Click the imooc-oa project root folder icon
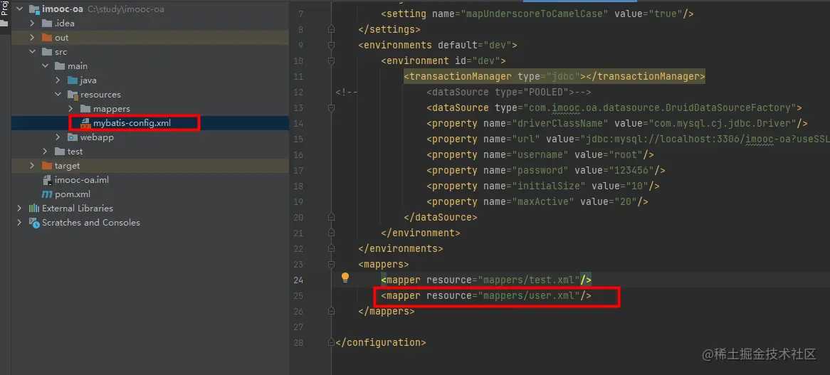Image resolution: width=830 pixels, height=375 pixels. [34, 9]
